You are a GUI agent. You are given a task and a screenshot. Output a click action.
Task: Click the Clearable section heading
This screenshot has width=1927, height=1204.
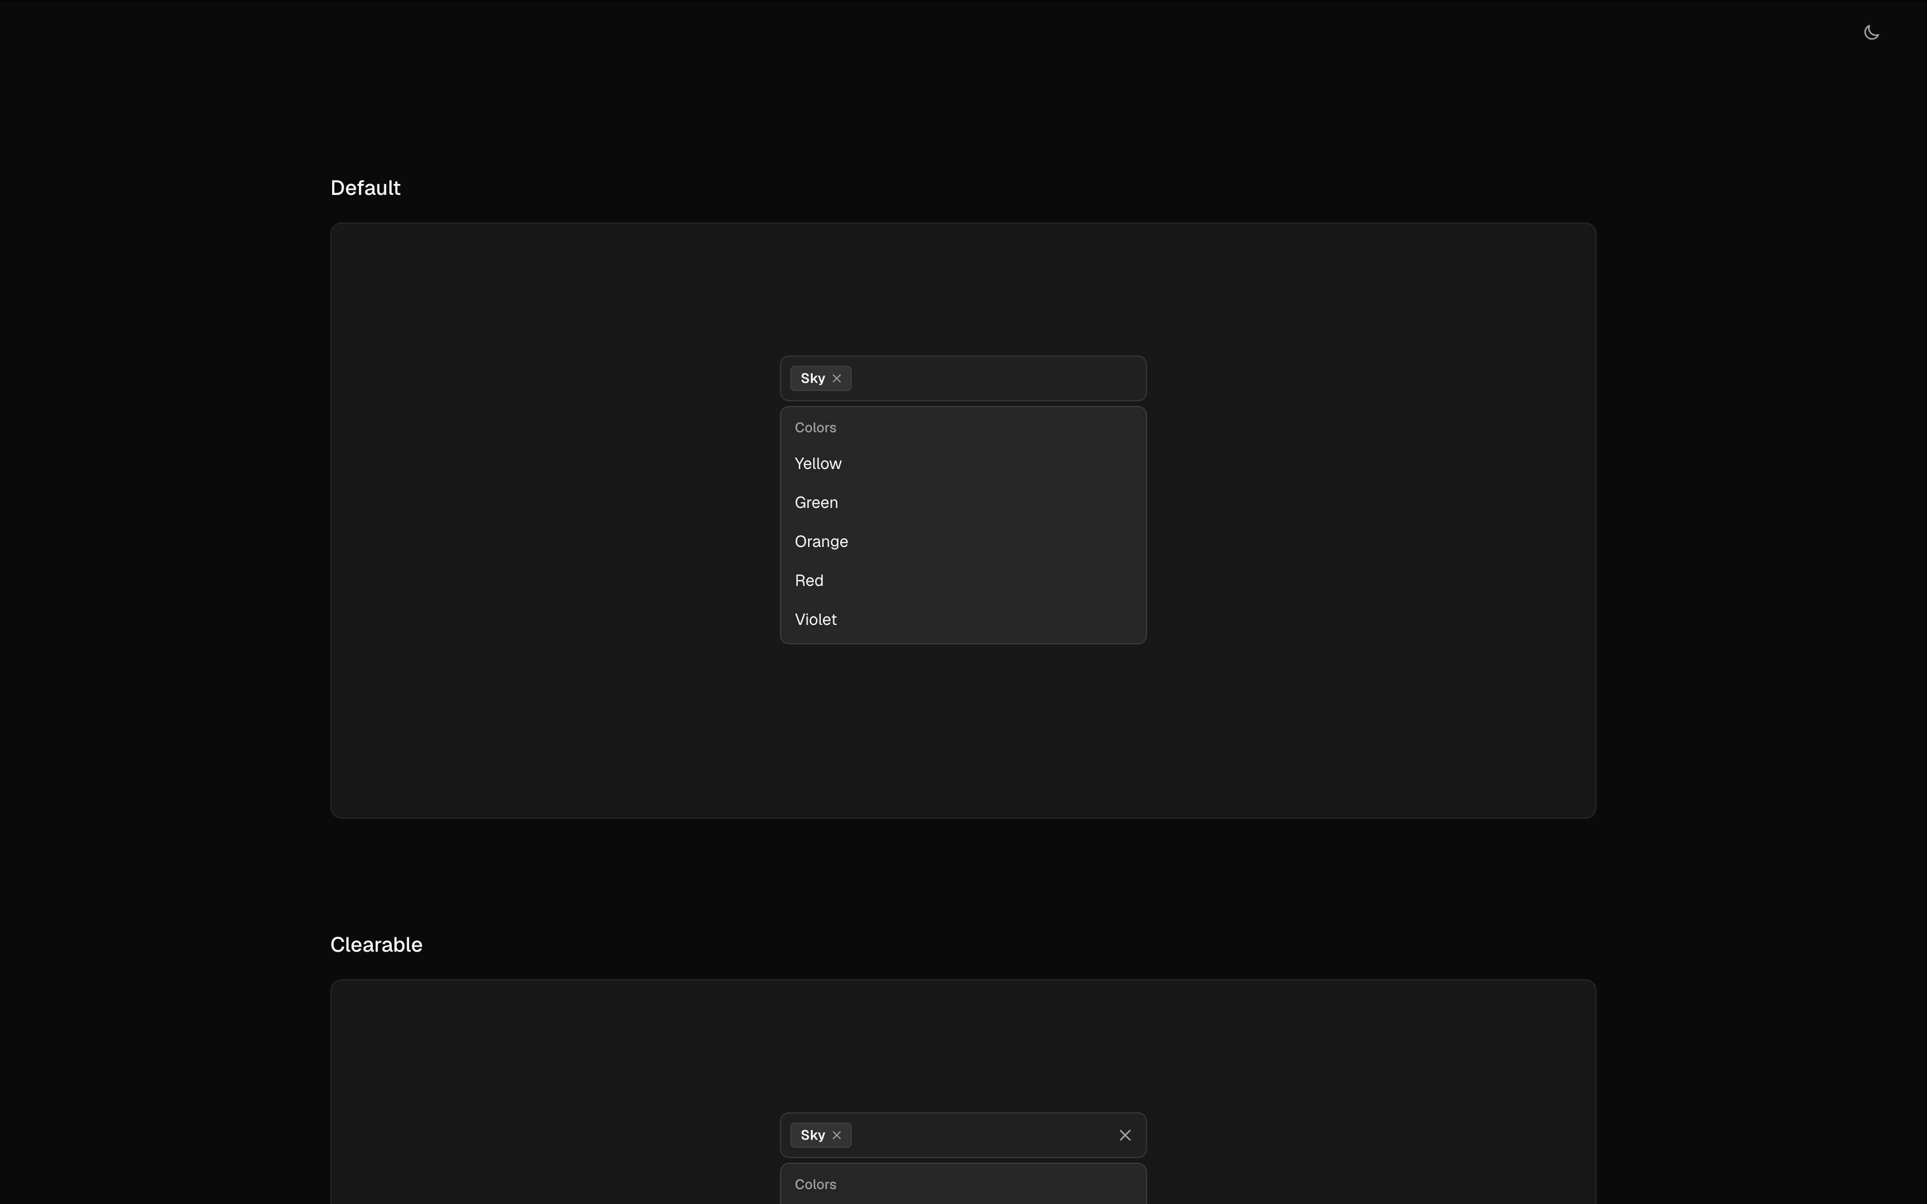pos(376,945)
